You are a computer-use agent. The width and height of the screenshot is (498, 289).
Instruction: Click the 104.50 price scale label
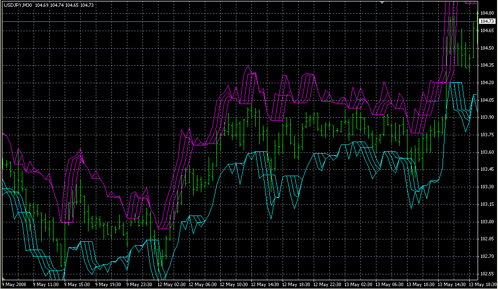pos(487,48)
